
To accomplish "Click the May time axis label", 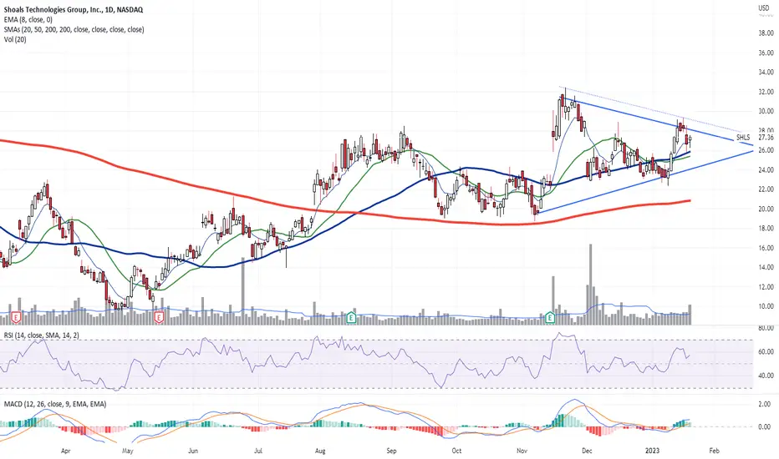I will pyautogui.click(x=128, y=451).
